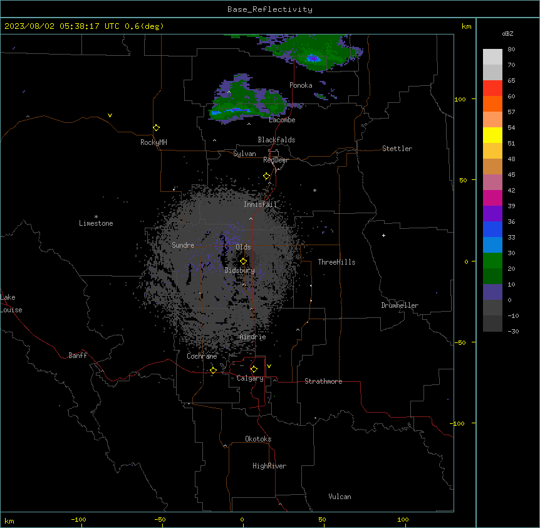The width and height of the screenshot is (540, 528).
Task: Click the yellow V marker east of Calgary
Action: click(269, 366)
